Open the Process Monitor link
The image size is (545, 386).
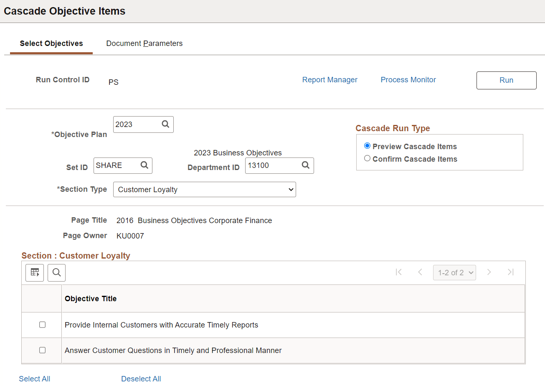point(408,80)
